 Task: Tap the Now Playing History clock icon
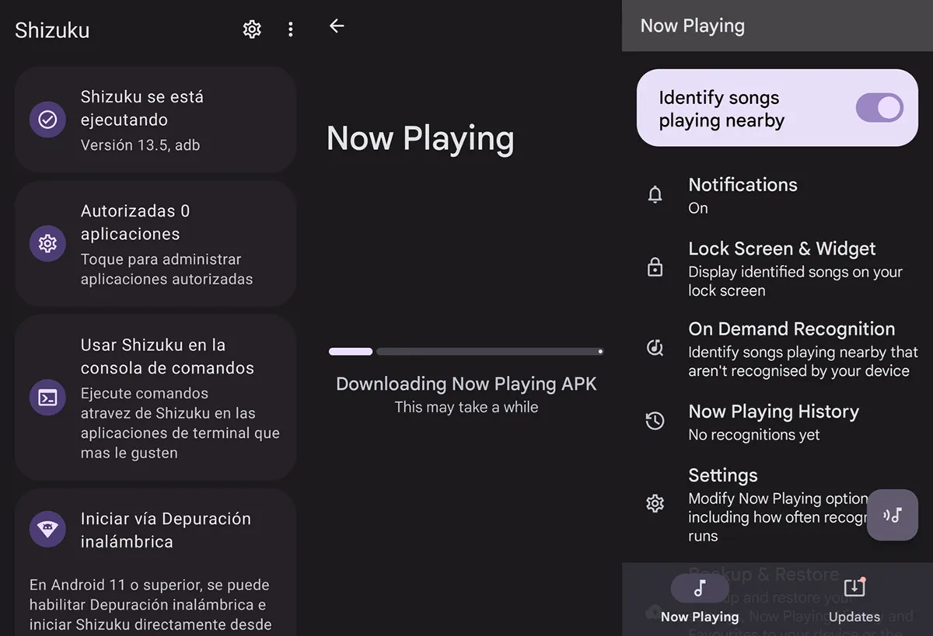655,421
